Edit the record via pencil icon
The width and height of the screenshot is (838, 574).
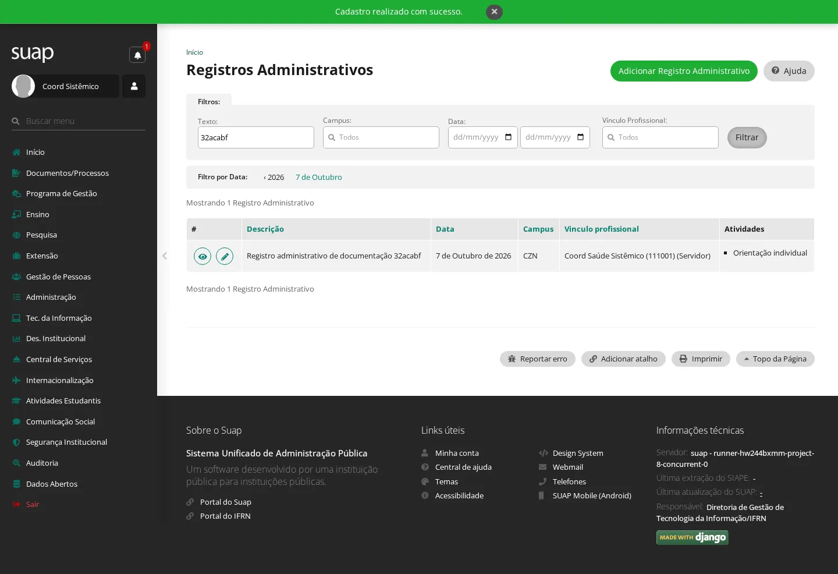(x=225, y=256)
